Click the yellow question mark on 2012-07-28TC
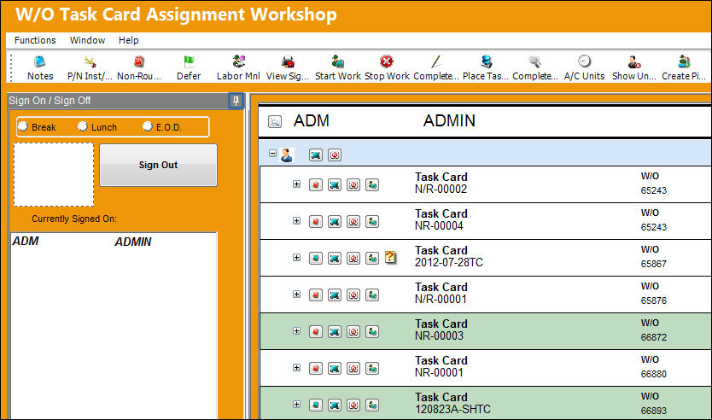The image size is (712, 420). 390,258
